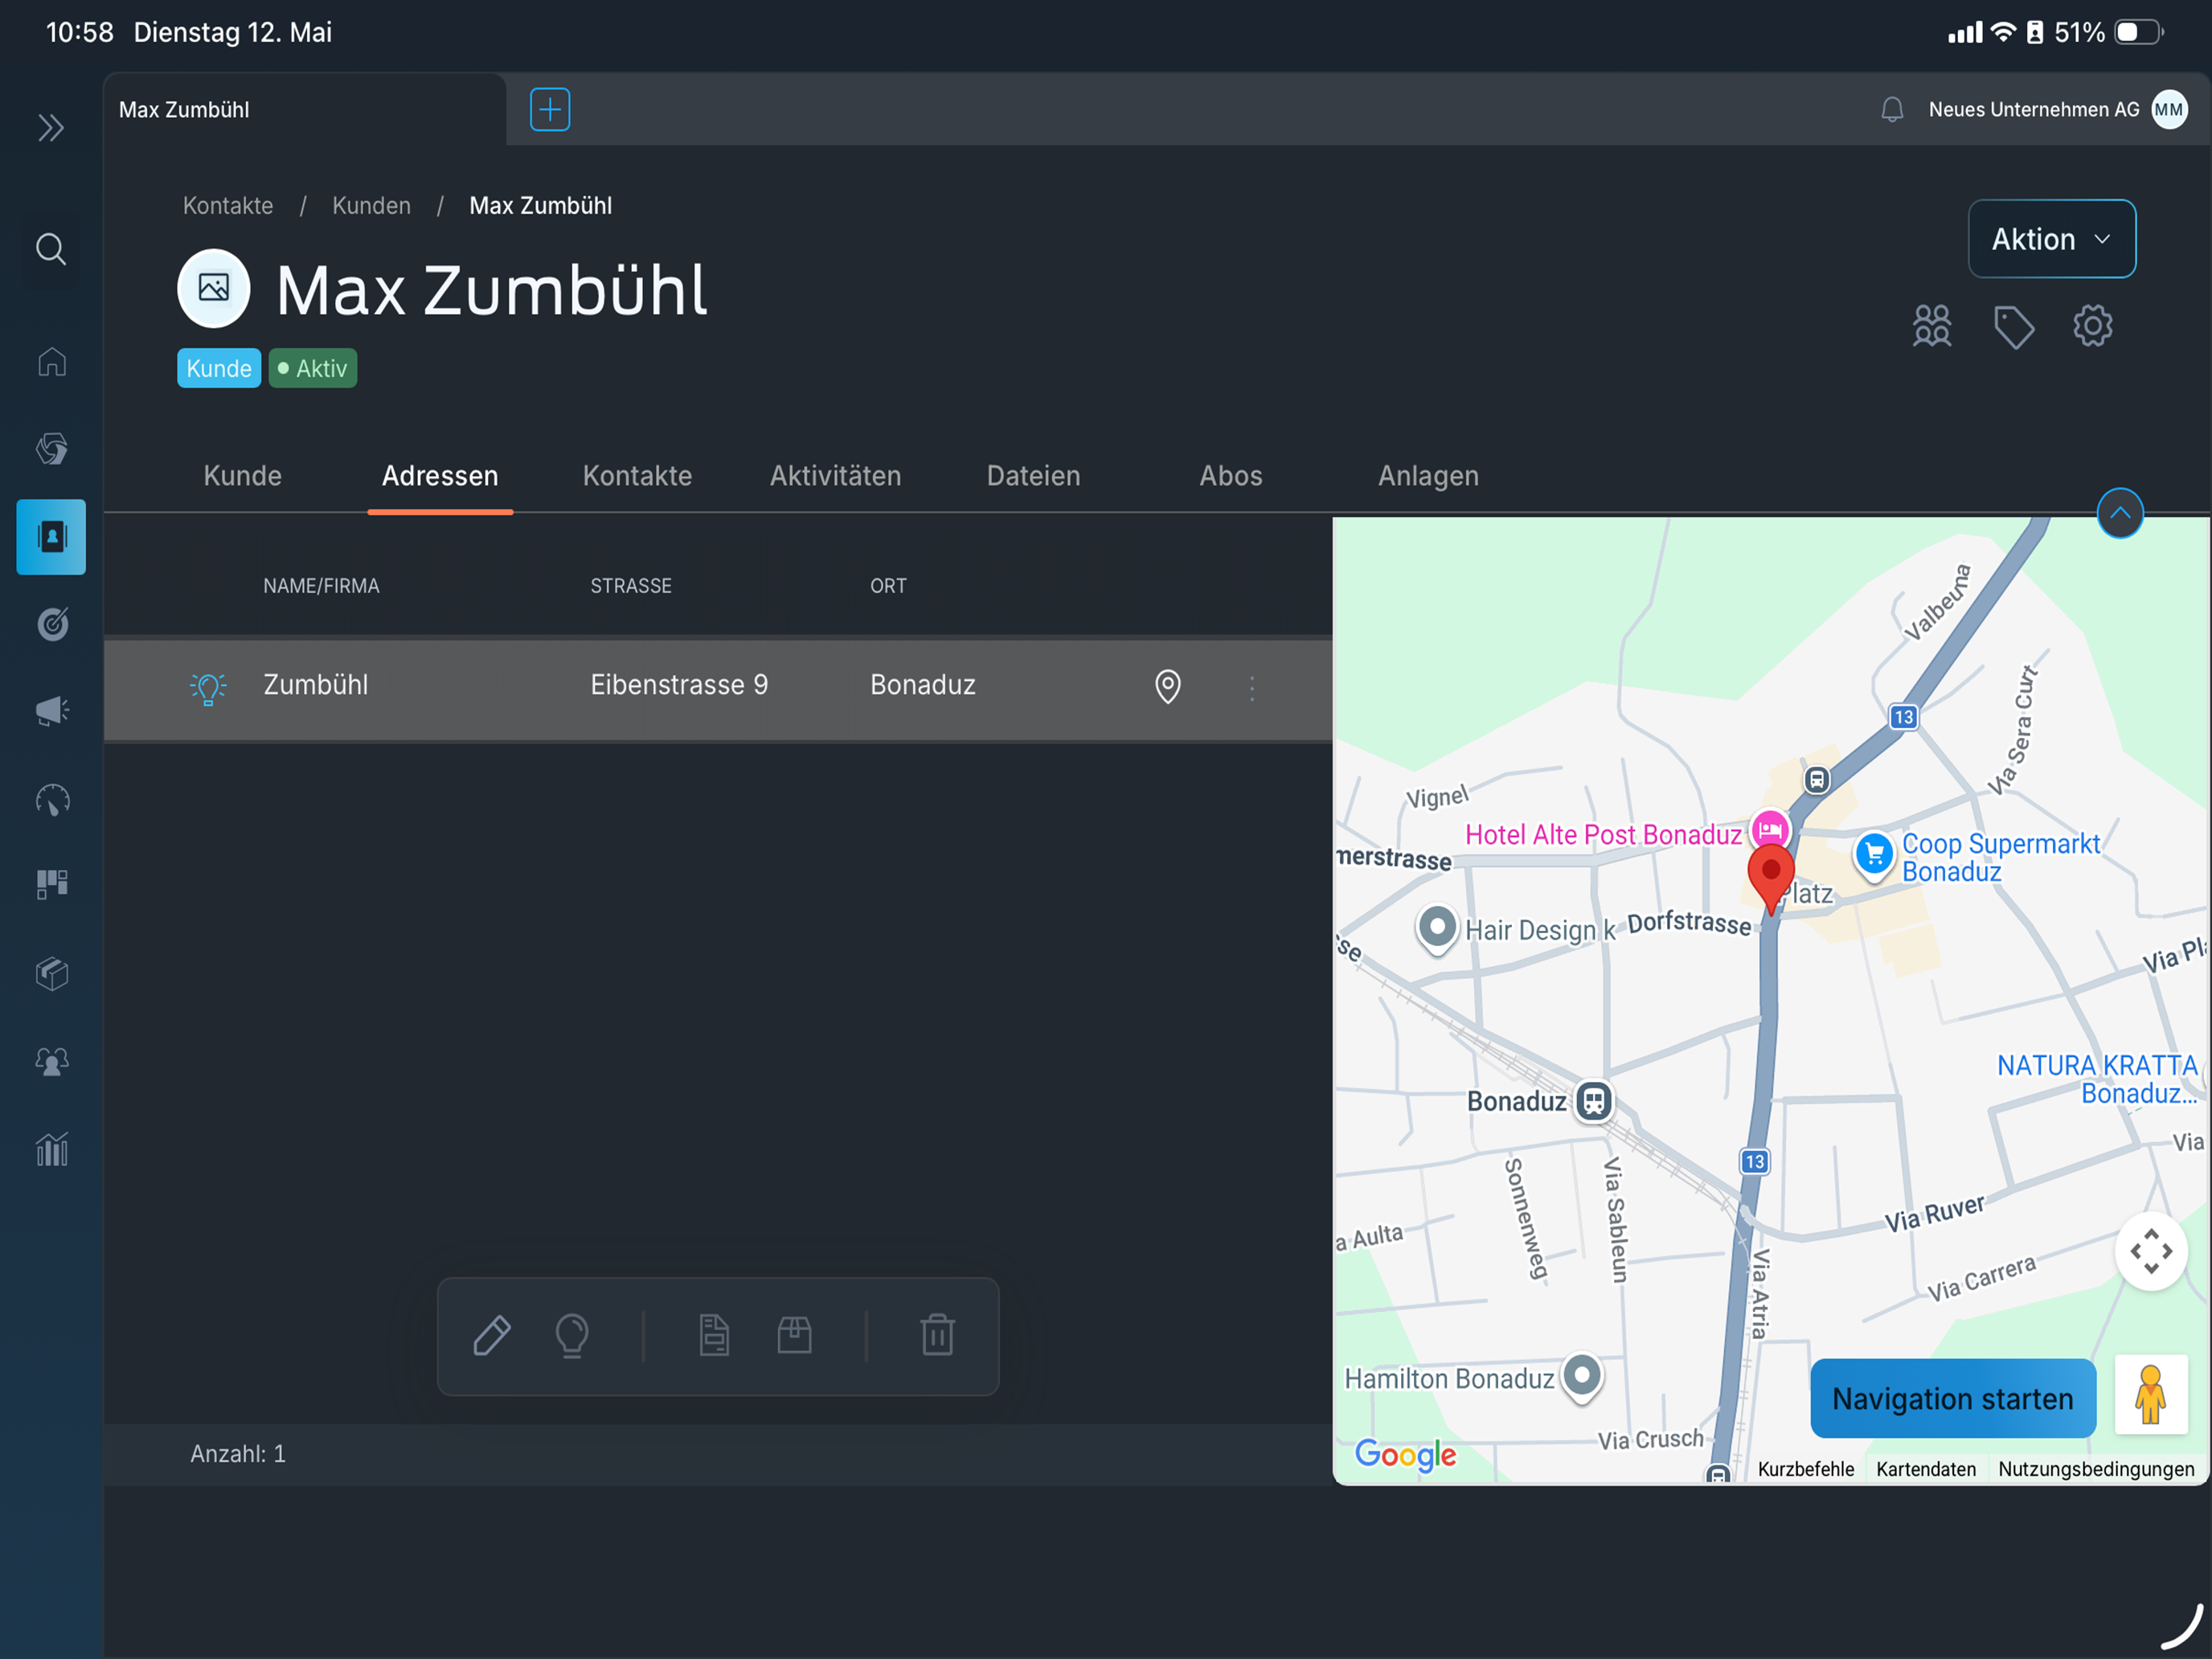Screen dimensions: 2212x1659
Task: Click Bonaduz train station map icon
Action: (1594, 1101)
